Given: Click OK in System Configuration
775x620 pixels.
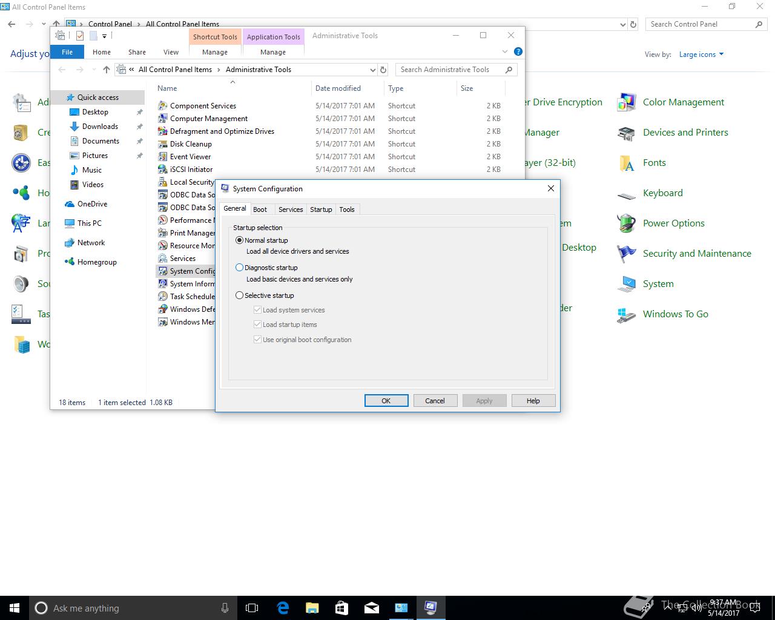Looking at the screenshot, I should [386, 401].
